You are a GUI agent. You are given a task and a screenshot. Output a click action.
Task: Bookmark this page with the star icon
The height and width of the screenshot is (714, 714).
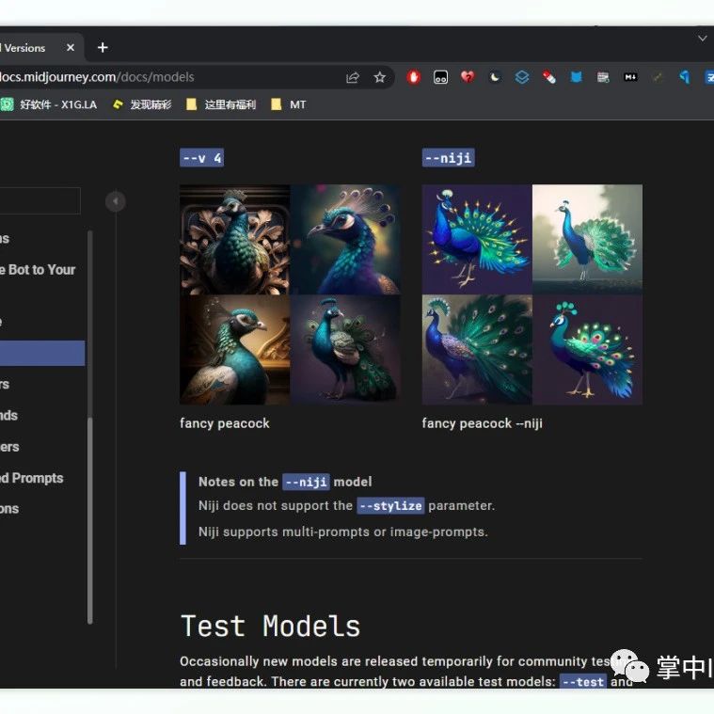point(379,77)
